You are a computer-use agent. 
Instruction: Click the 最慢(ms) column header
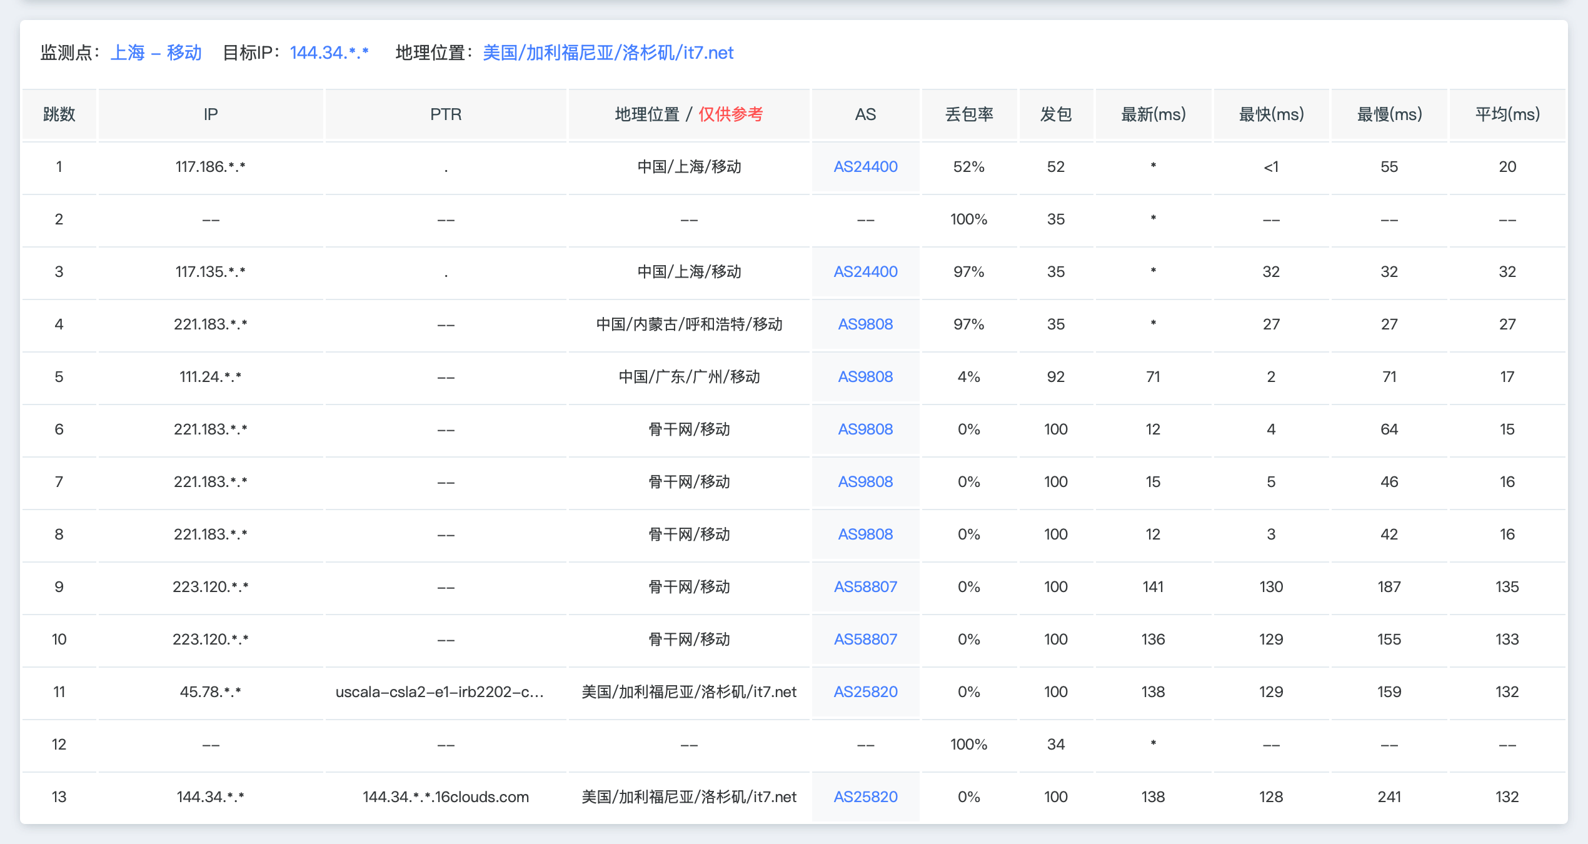pos(1389,114)
